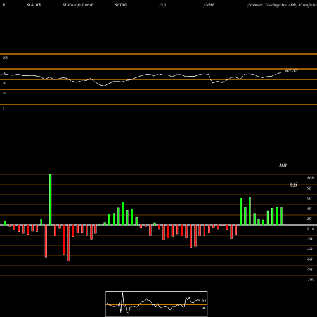
Task: Click the RSI value label 63.53
Action: click(292, 71)
